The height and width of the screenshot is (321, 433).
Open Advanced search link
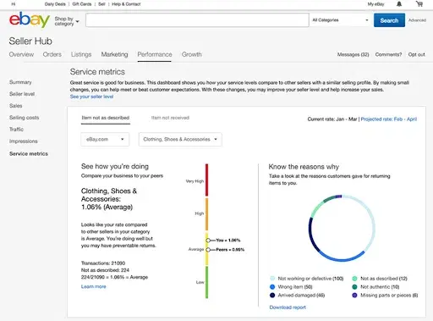[x=417, y=20]
